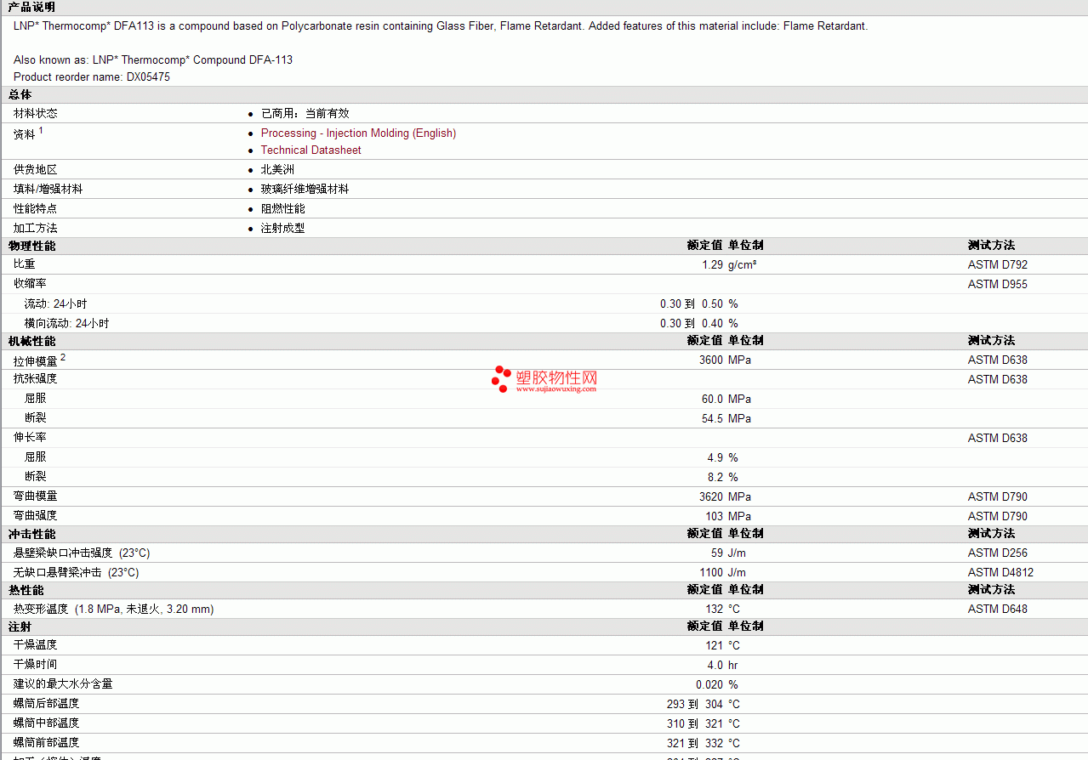The image size is (1088, 760).
Task: Click the 加工方法 row label
Action: (36, 228)
